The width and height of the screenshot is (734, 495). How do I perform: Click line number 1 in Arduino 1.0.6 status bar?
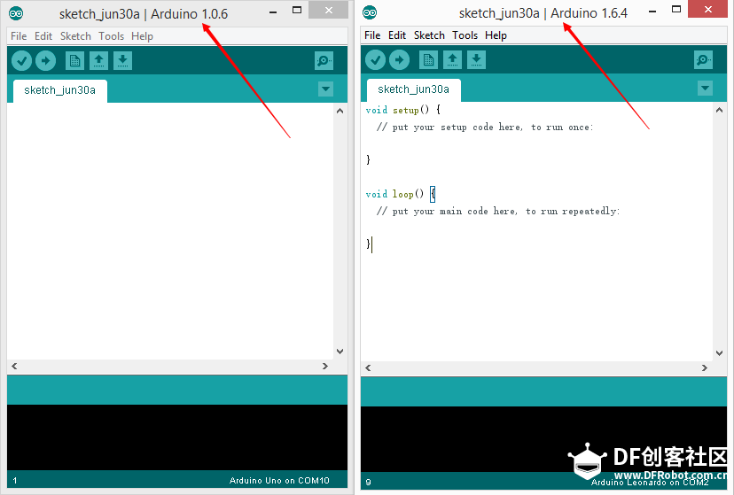(x=15, y=481)
